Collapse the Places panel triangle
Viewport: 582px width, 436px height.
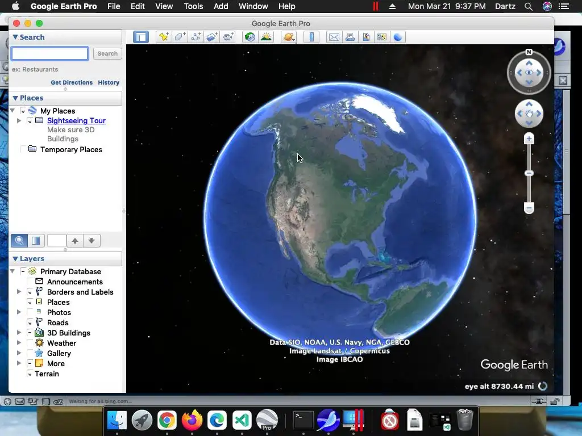point(15,98)
